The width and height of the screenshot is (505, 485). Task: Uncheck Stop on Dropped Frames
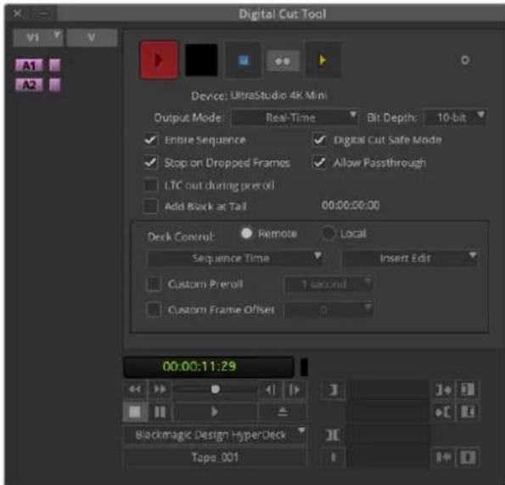click(x=151, y=162)
